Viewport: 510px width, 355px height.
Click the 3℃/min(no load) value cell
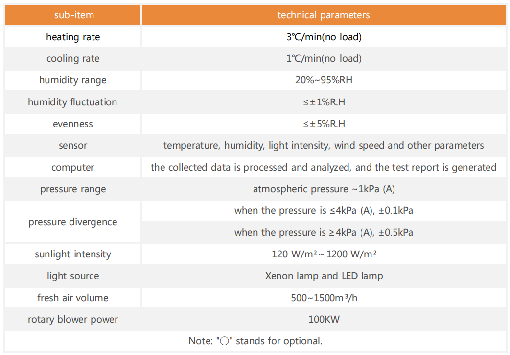tap(324, 37)
